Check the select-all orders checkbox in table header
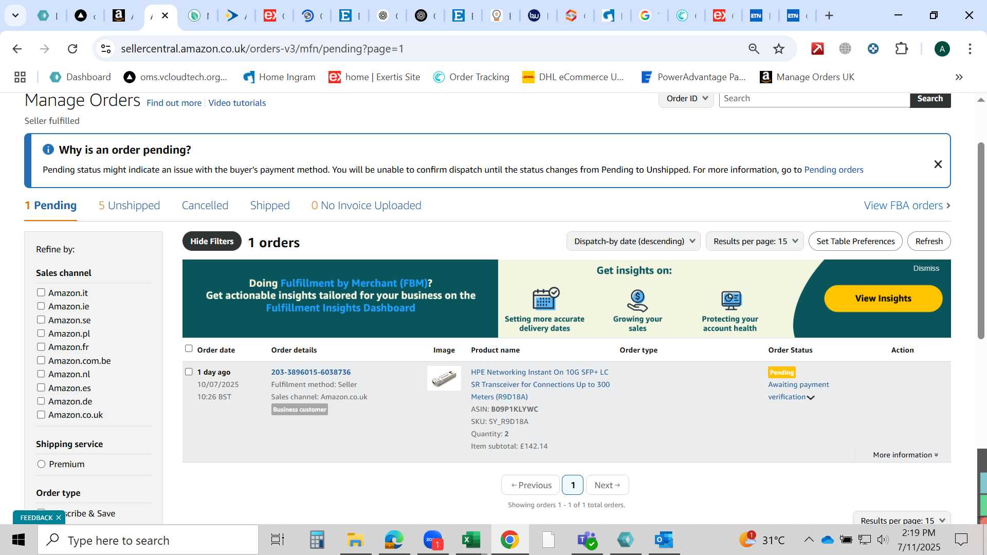Screen dimensions: 987x555 189,349
